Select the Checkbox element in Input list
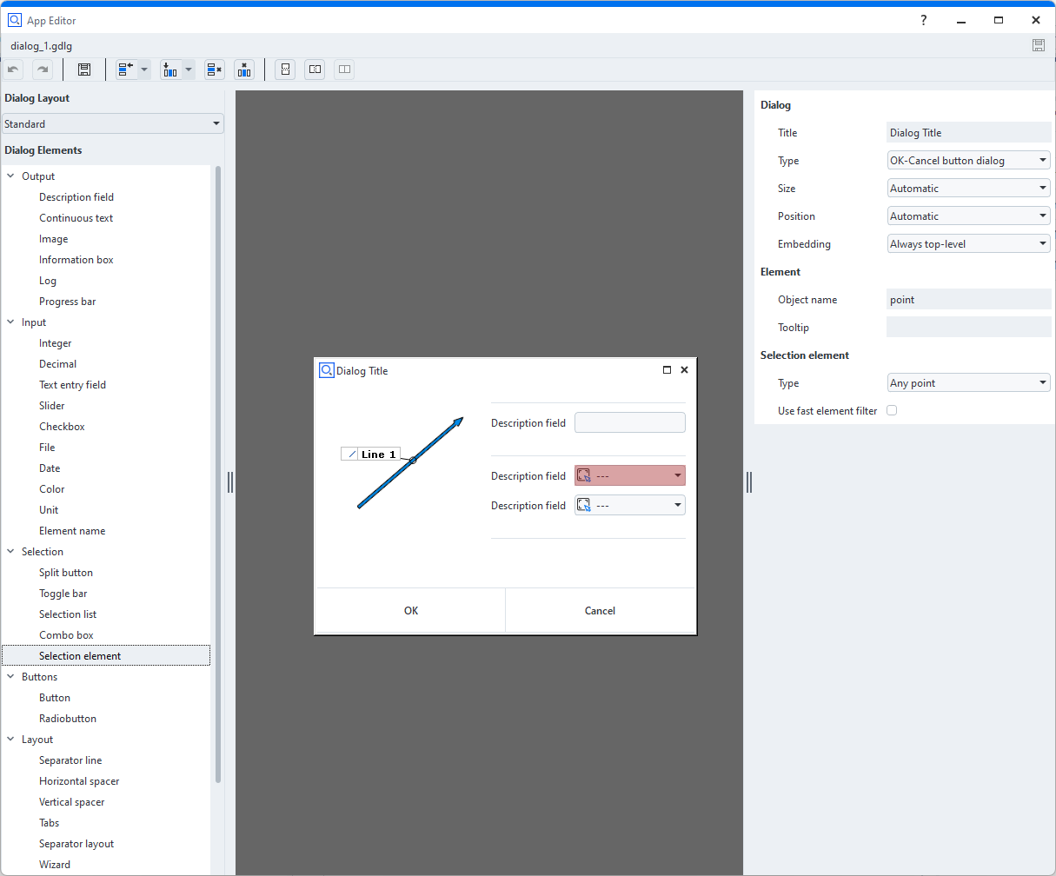Image resolution: width=1056 pixels, height=876 pixels. tap(62, 427)
